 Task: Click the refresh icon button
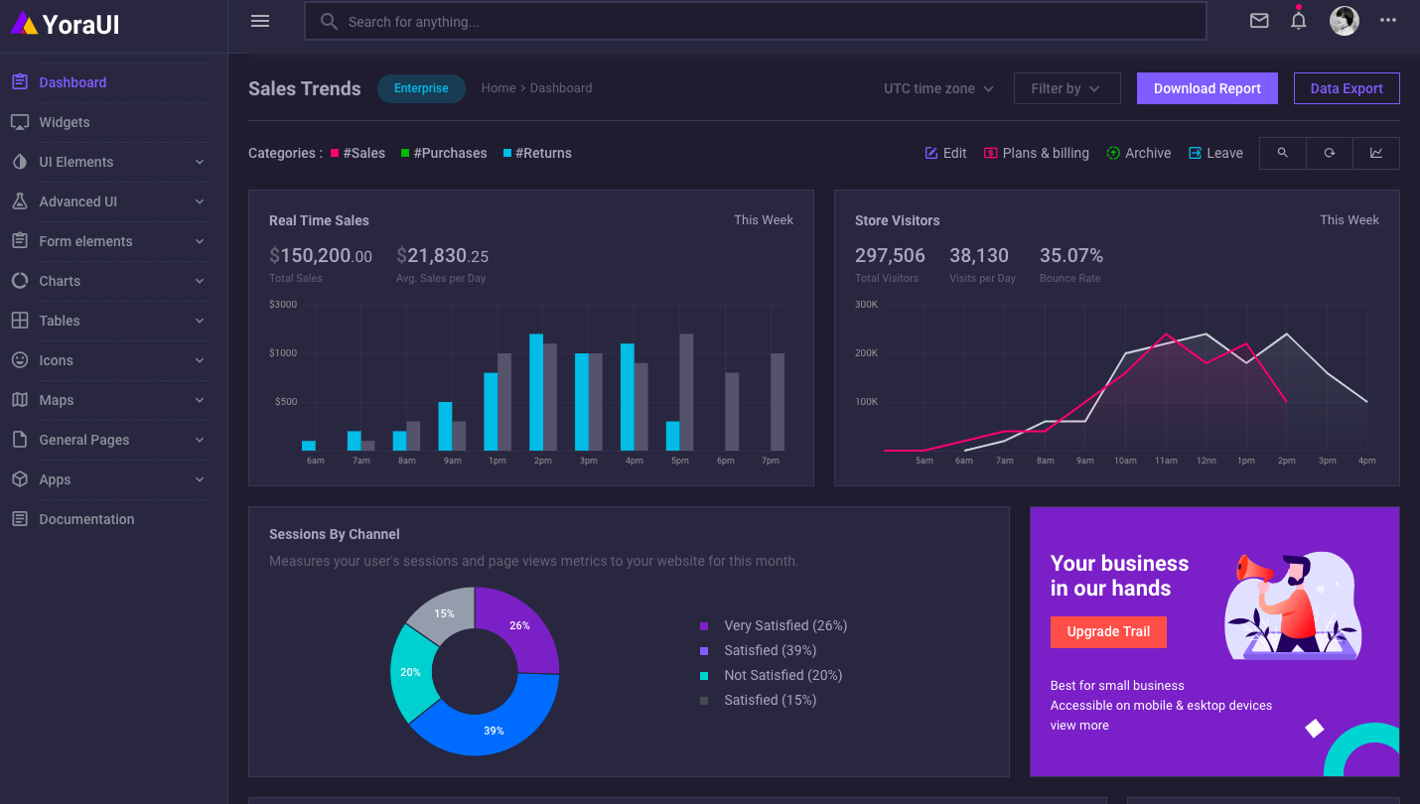click(1330, 153)
